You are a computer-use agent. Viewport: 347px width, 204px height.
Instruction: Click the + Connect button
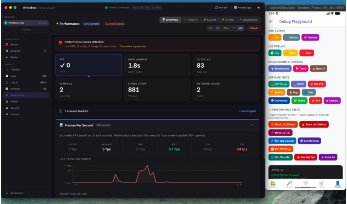click(26, 30)
